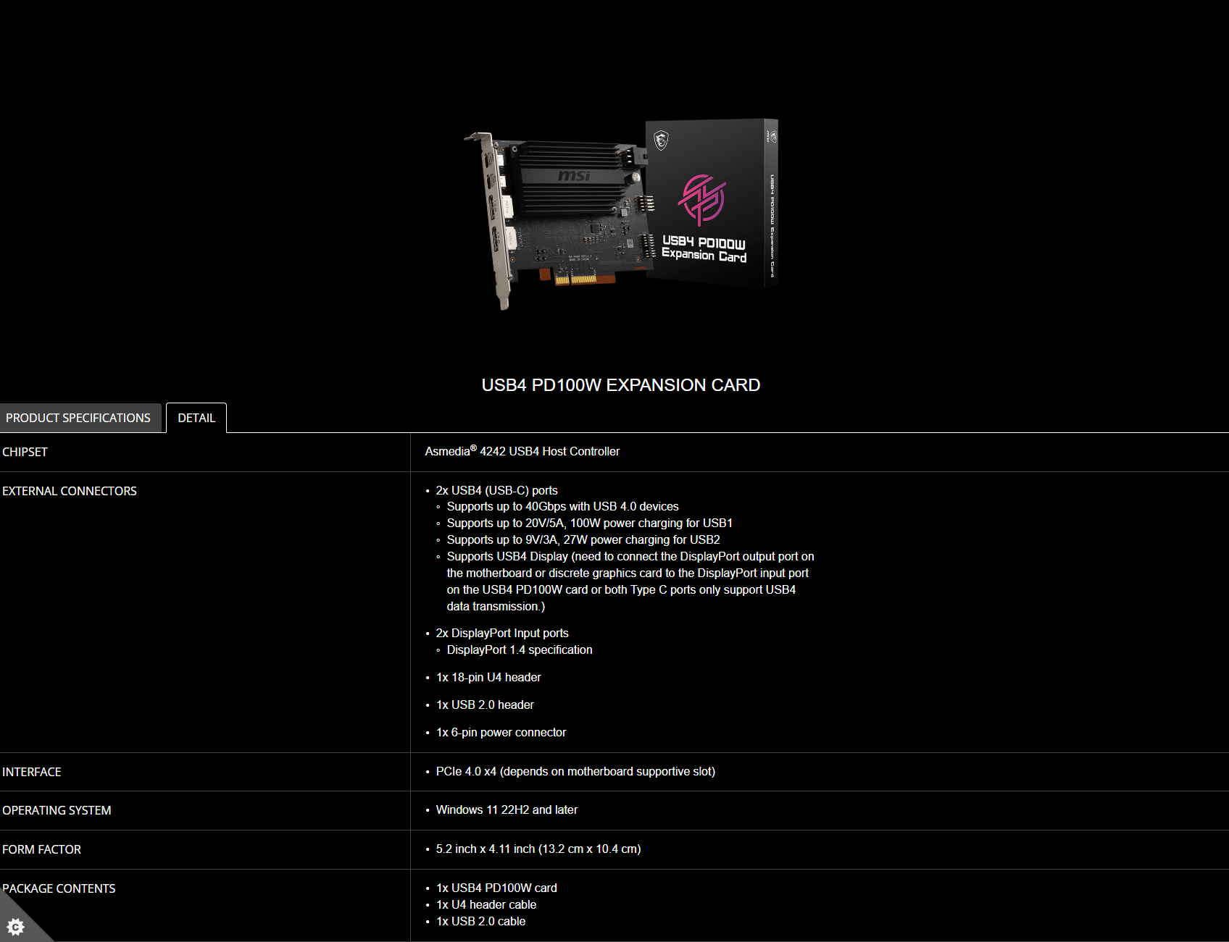Click the 1x 6-pin power connector entry
The width and height of the screenshot is (1229, 942).
tap(501, 732)
